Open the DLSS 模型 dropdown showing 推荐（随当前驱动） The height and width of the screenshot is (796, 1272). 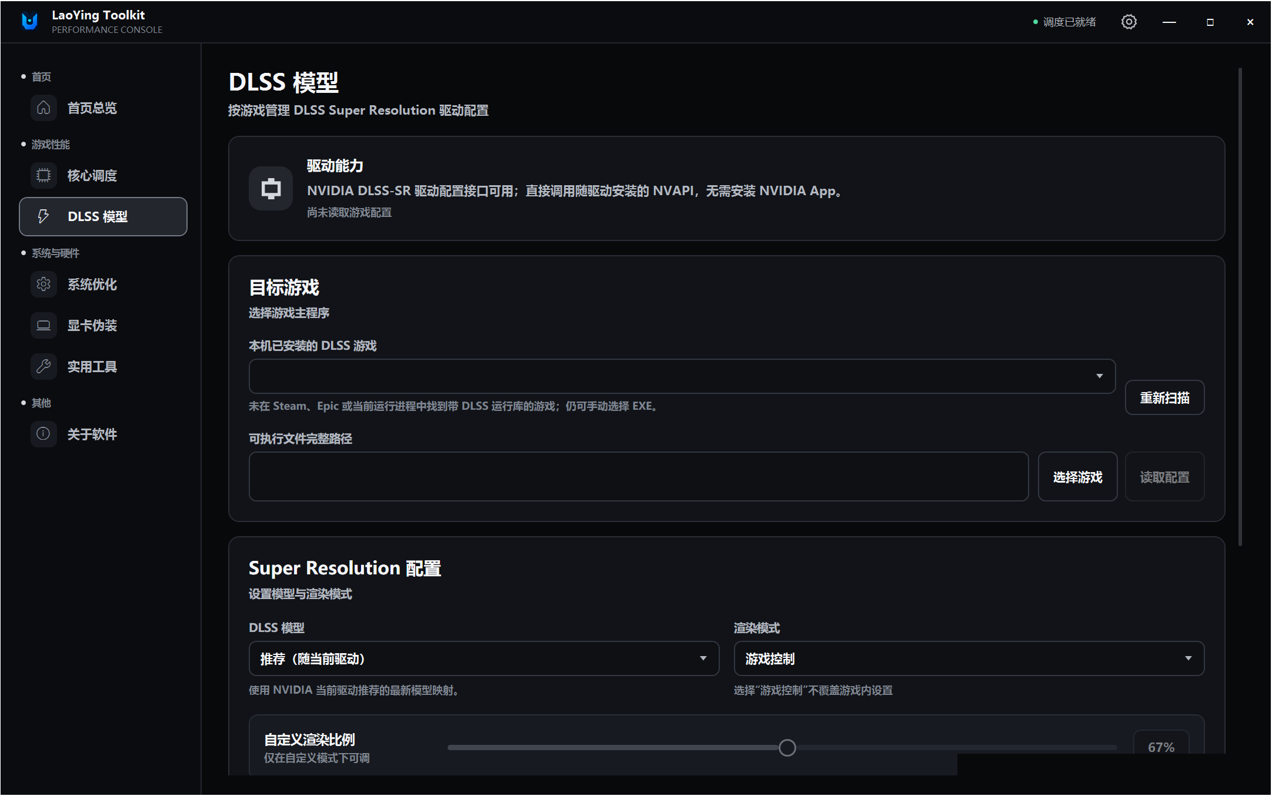click(x=484, y=658)
